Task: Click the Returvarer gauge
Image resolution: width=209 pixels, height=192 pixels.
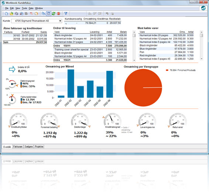Action: coord(178,119)
